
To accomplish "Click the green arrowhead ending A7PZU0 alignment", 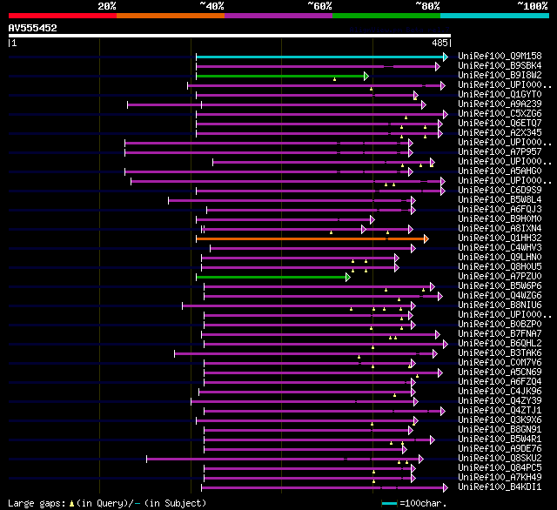I will [x=348, y=278].
